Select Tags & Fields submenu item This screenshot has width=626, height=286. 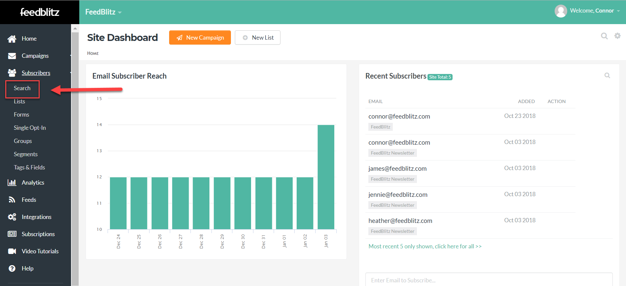click(29, 167)
